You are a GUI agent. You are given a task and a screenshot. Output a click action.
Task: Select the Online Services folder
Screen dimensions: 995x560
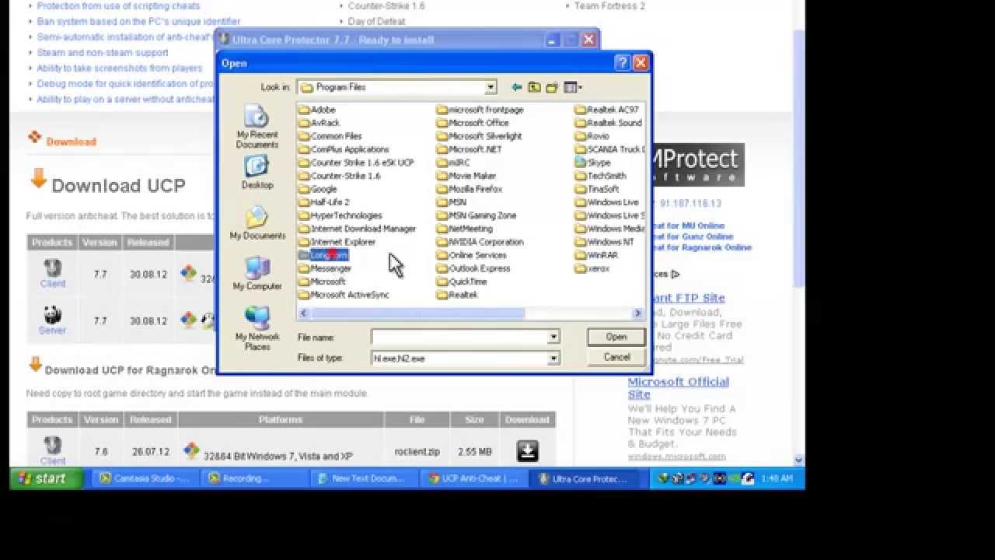click(x=472, y=255)
